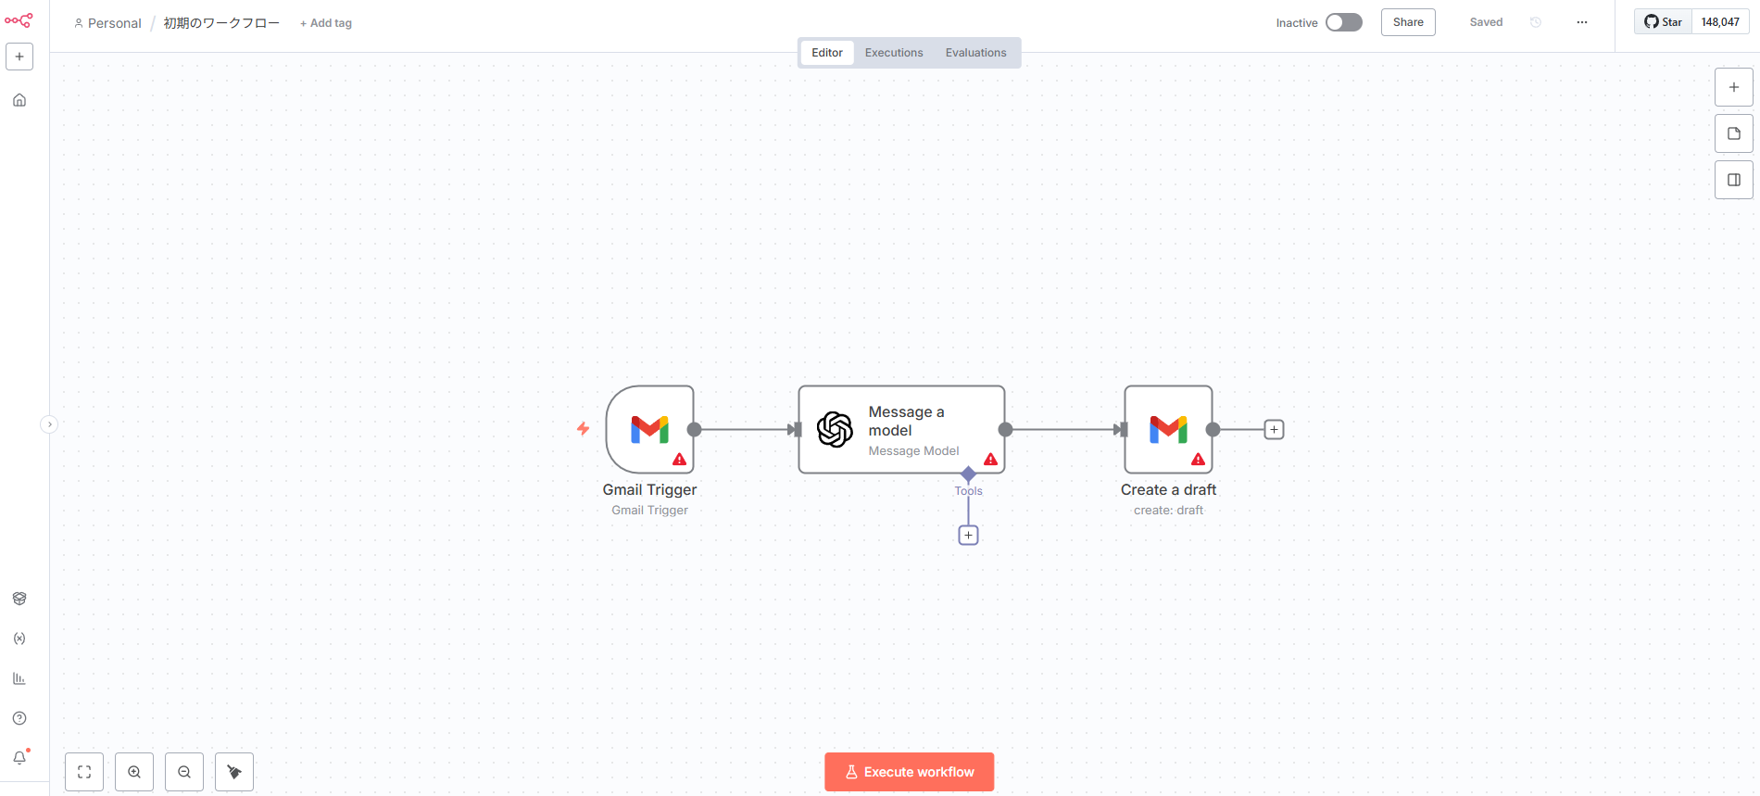This screenshot has width=1760, height=796.
Task: Open workflow history clock icon
Action: 1536,22
